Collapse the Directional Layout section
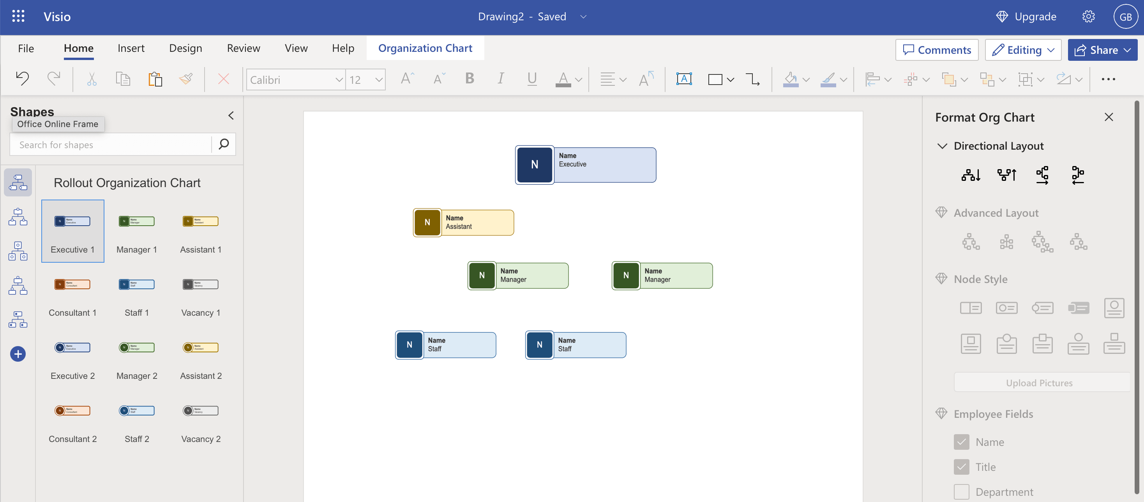 click(x=943, y=146)
